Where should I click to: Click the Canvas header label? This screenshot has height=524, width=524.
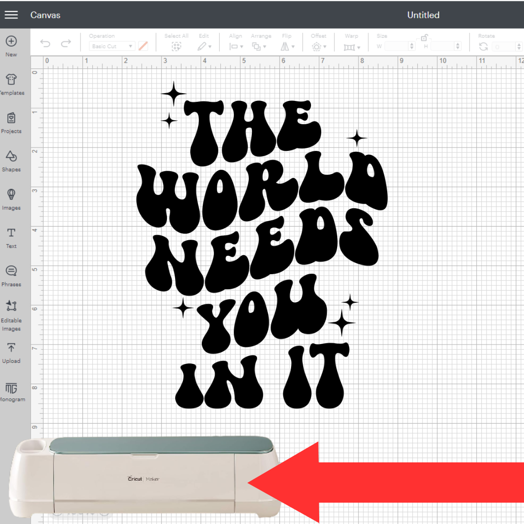46,15
